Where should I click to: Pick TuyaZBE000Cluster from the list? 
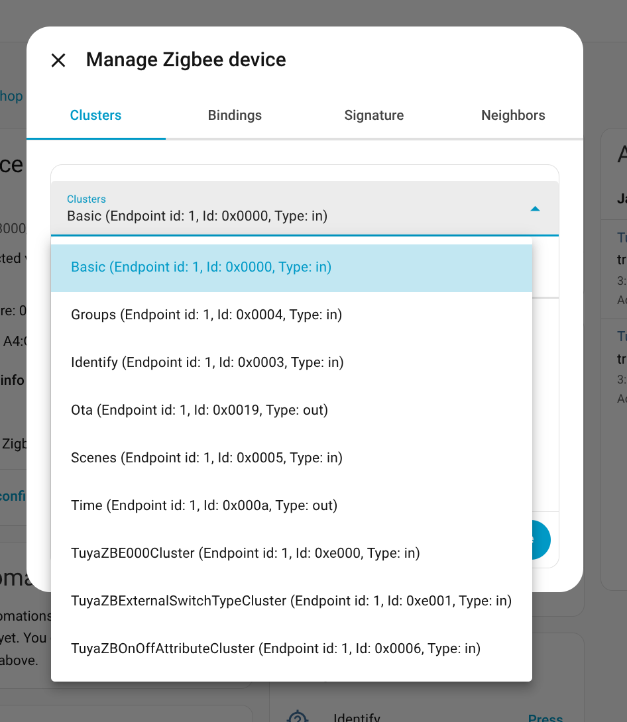click(245, 553)
